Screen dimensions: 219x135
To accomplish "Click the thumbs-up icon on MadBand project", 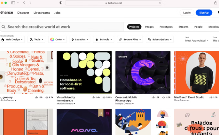I will (211, 97).
